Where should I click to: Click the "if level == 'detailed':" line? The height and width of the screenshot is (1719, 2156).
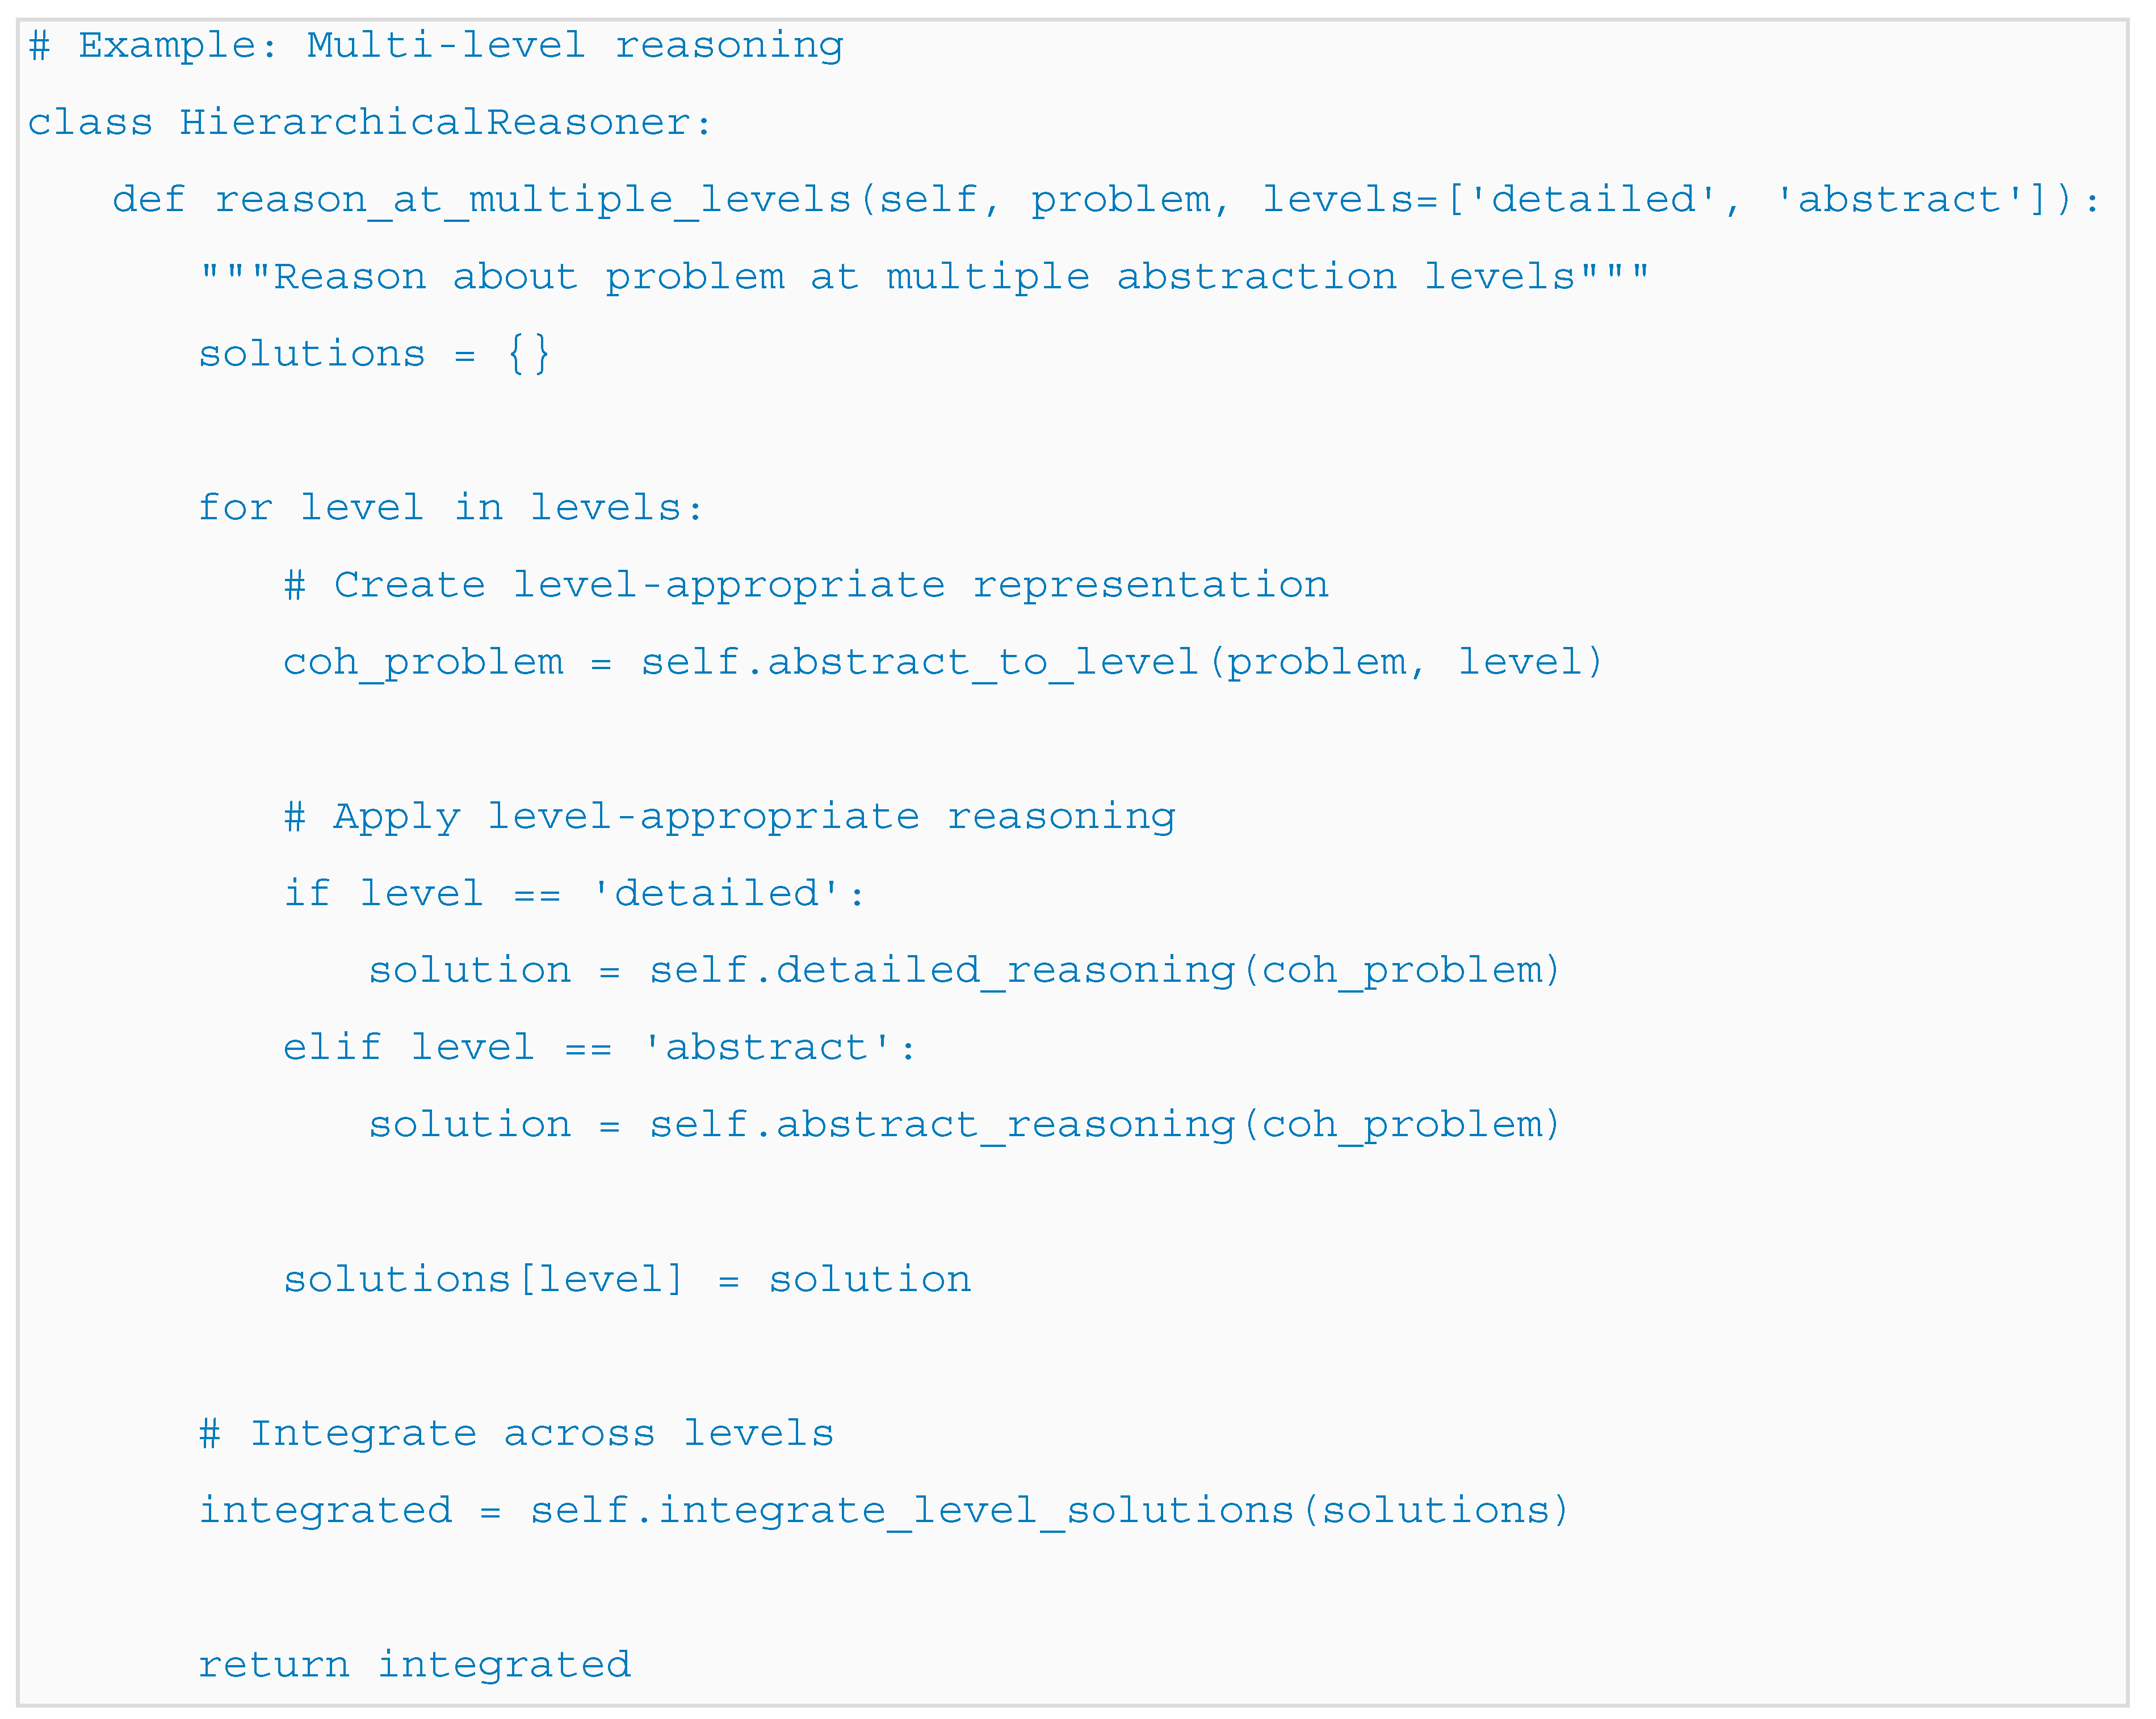tap(574, 893)
